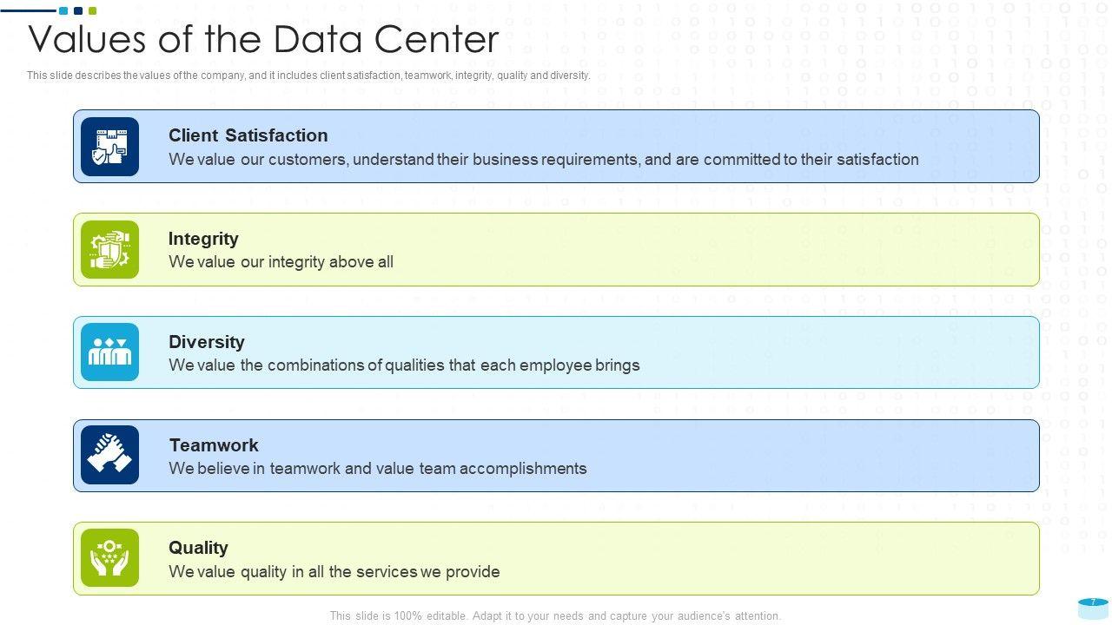Click the slide description subtitle text
The image size is (1112, 625).
point(308,76)
